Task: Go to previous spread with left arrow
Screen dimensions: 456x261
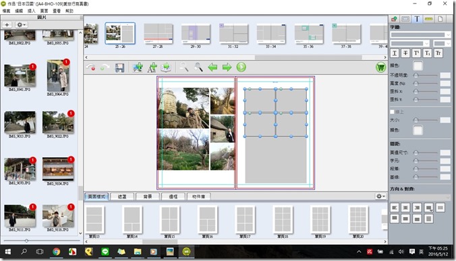Action: tap(212, 67)
